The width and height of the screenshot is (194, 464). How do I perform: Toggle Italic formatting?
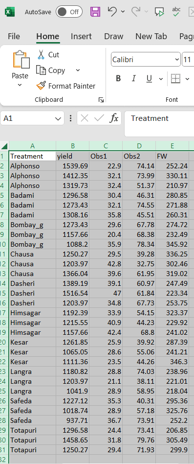pos(134,78)
